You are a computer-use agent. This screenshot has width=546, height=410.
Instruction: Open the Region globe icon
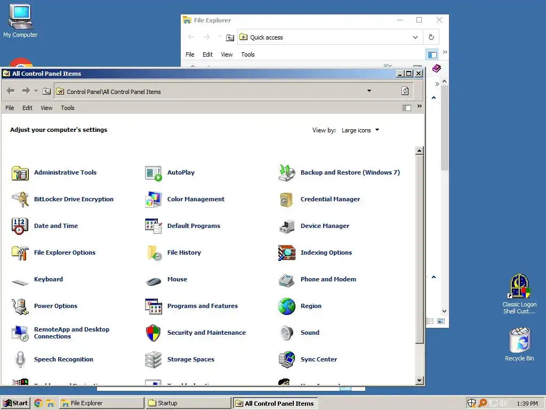click(286, 306)
